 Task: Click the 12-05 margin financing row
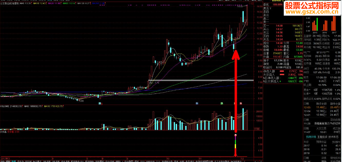323,107
